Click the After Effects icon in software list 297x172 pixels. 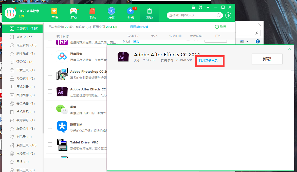(62, 92)
